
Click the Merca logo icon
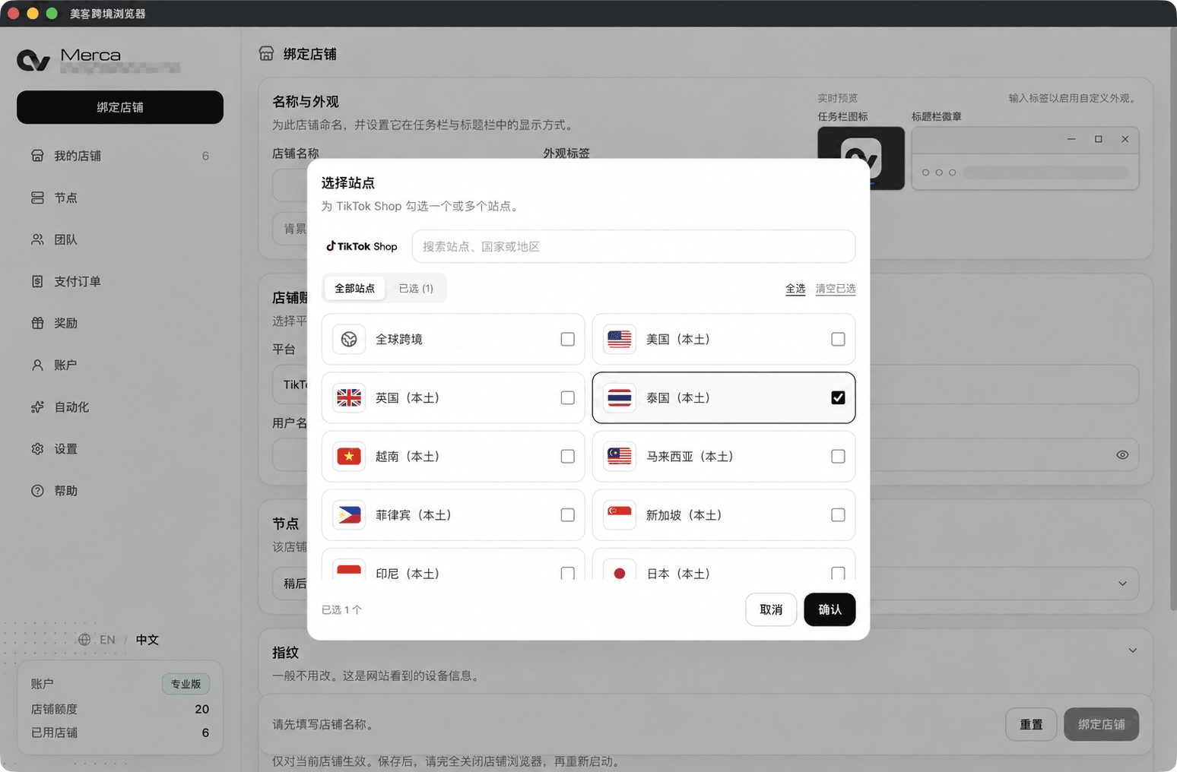coord(33,60)
